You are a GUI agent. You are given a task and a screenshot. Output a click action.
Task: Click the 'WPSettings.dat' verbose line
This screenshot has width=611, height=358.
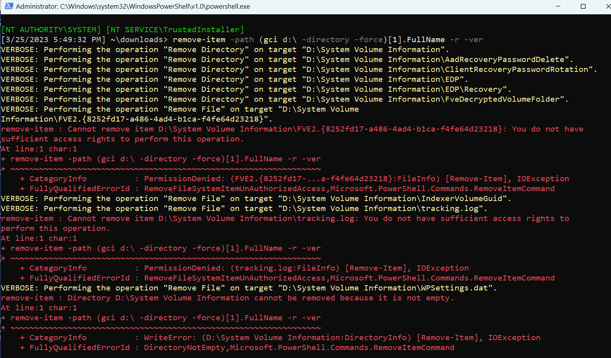pyautogui.click(x=249, y=288)
